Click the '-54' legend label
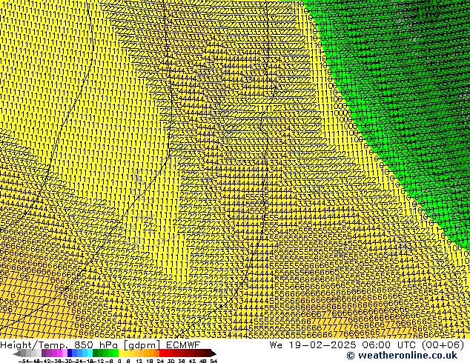470x363 pixels. (x=24, y=362)
